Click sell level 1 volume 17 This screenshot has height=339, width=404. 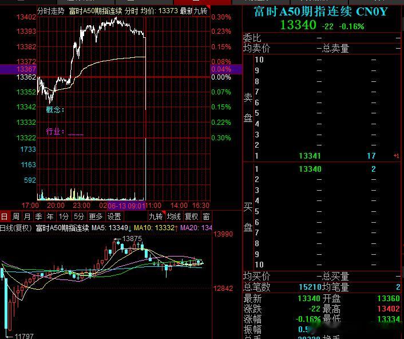click(x=371, y=156)
